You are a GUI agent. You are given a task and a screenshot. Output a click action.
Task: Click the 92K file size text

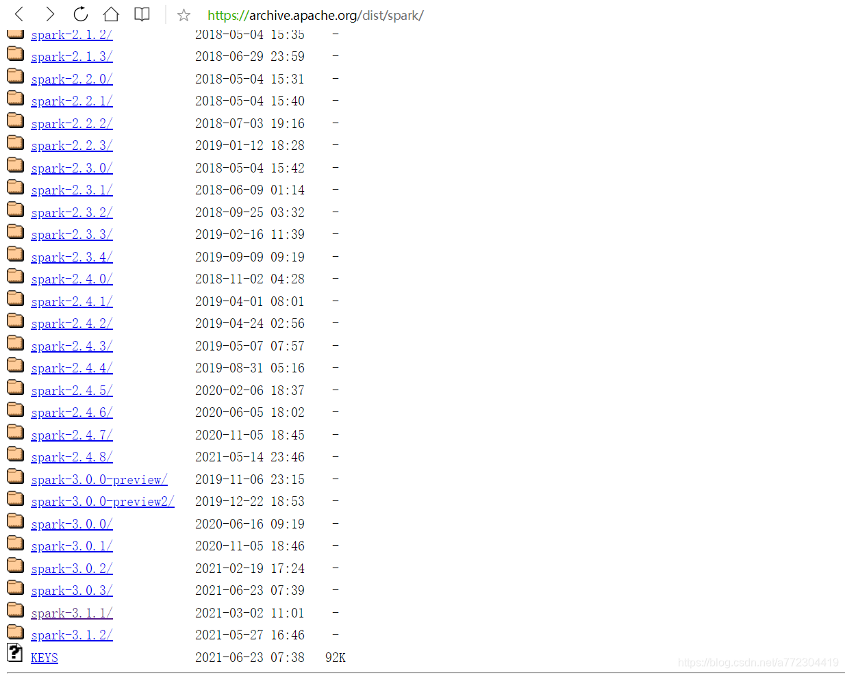coord(336,657)
